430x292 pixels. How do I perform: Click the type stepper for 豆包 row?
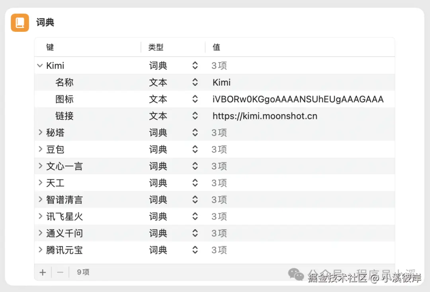[x=195, y=149]
